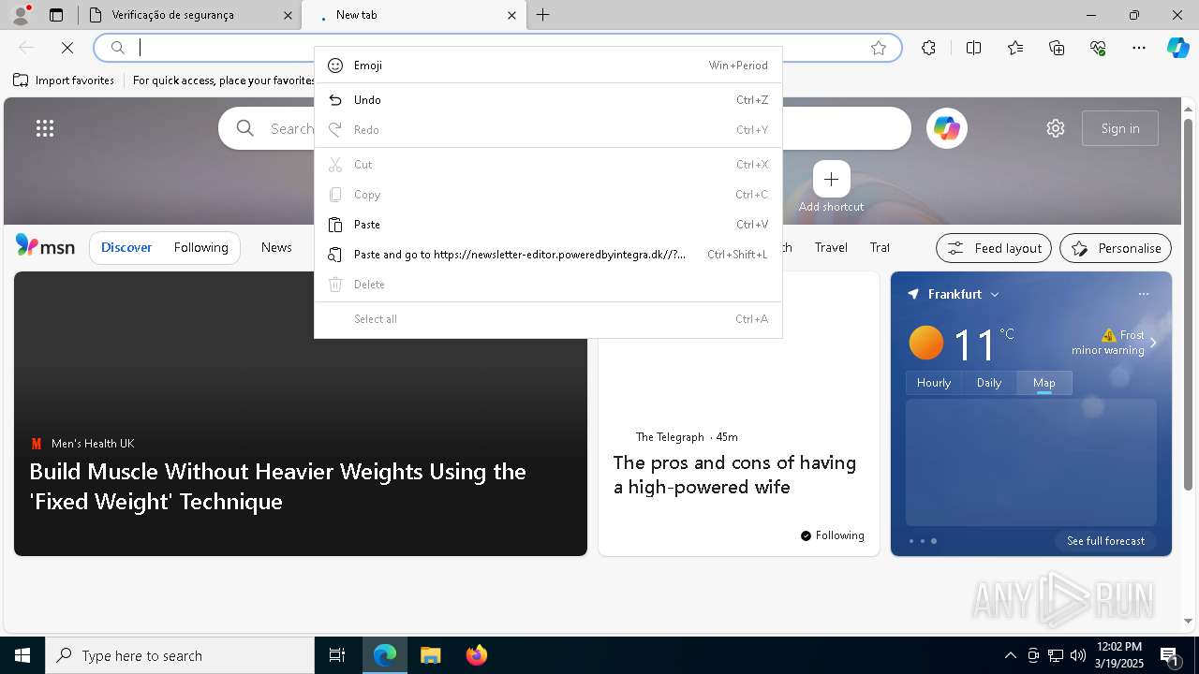
Task: Select Emoji from context menu
Action: (548, 66)
